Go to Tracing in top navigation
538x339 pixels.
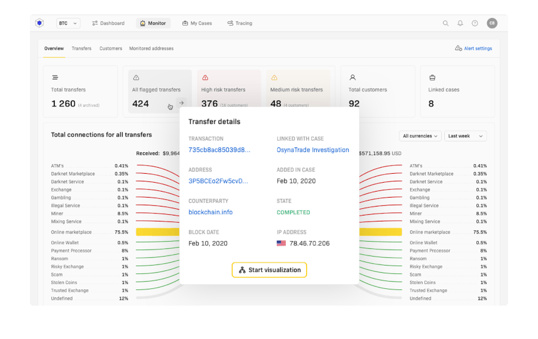[240, 23]
